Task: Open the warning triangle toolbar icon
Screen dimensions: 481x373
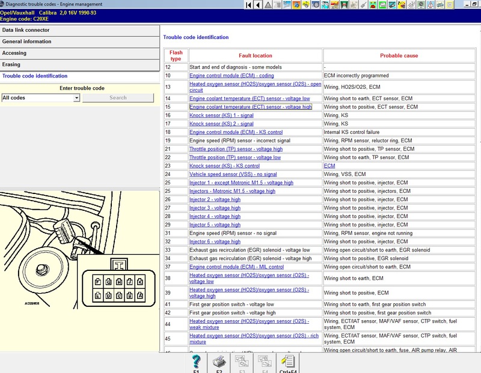Action: (x=268, y=5)
